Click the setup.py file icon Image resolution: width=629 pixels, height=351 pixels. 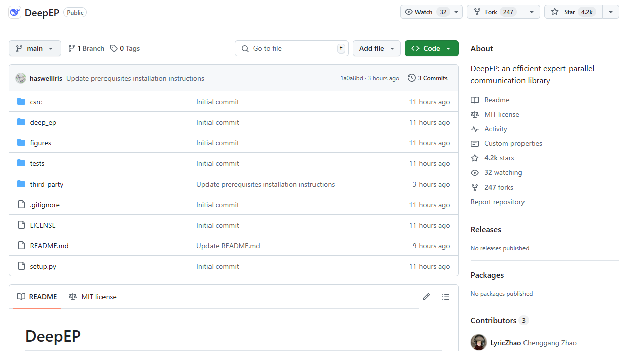[x=21, y=266]
